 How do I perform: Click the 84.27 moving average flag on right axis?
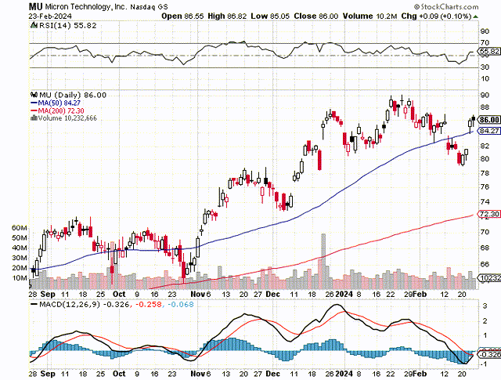pos(489,131)
